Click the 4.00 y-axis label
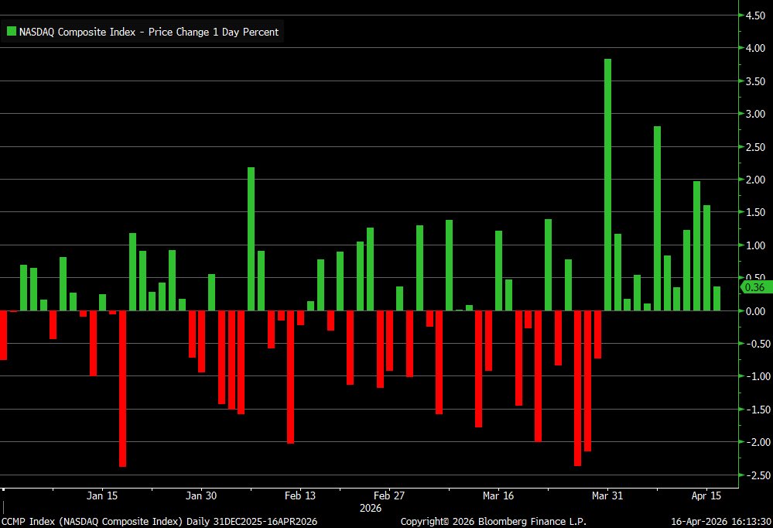Viewport: 773px width, 528px height. pyautogui.click(x=755, y=48)
